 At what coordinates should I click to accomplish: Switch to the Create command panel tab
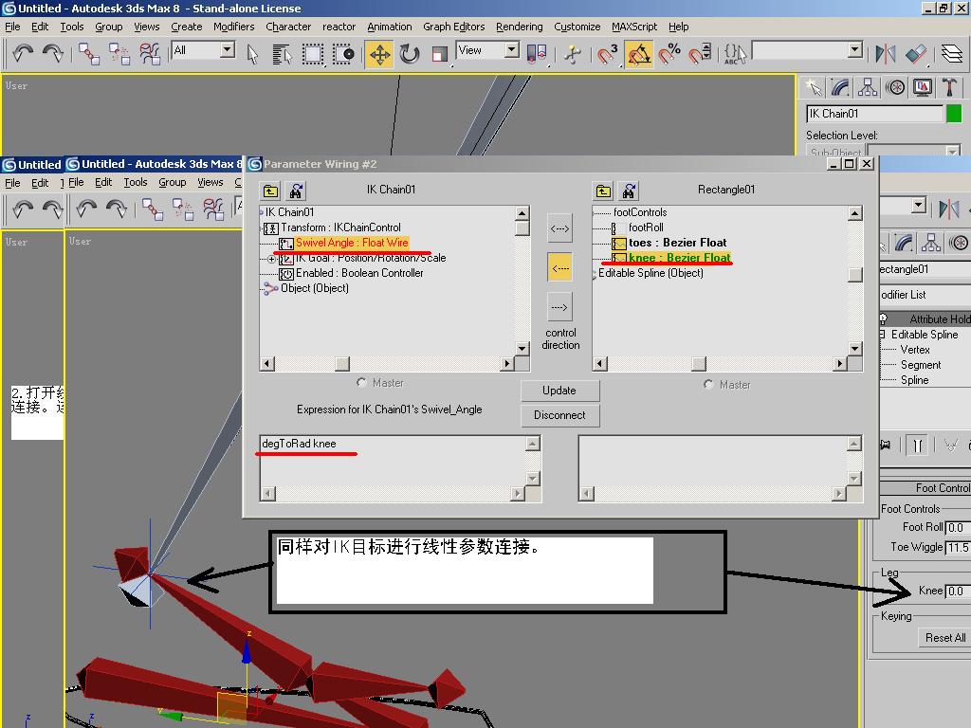click(813, 87)
